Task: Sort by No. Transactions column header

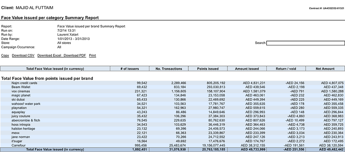Action: point(169,69)
